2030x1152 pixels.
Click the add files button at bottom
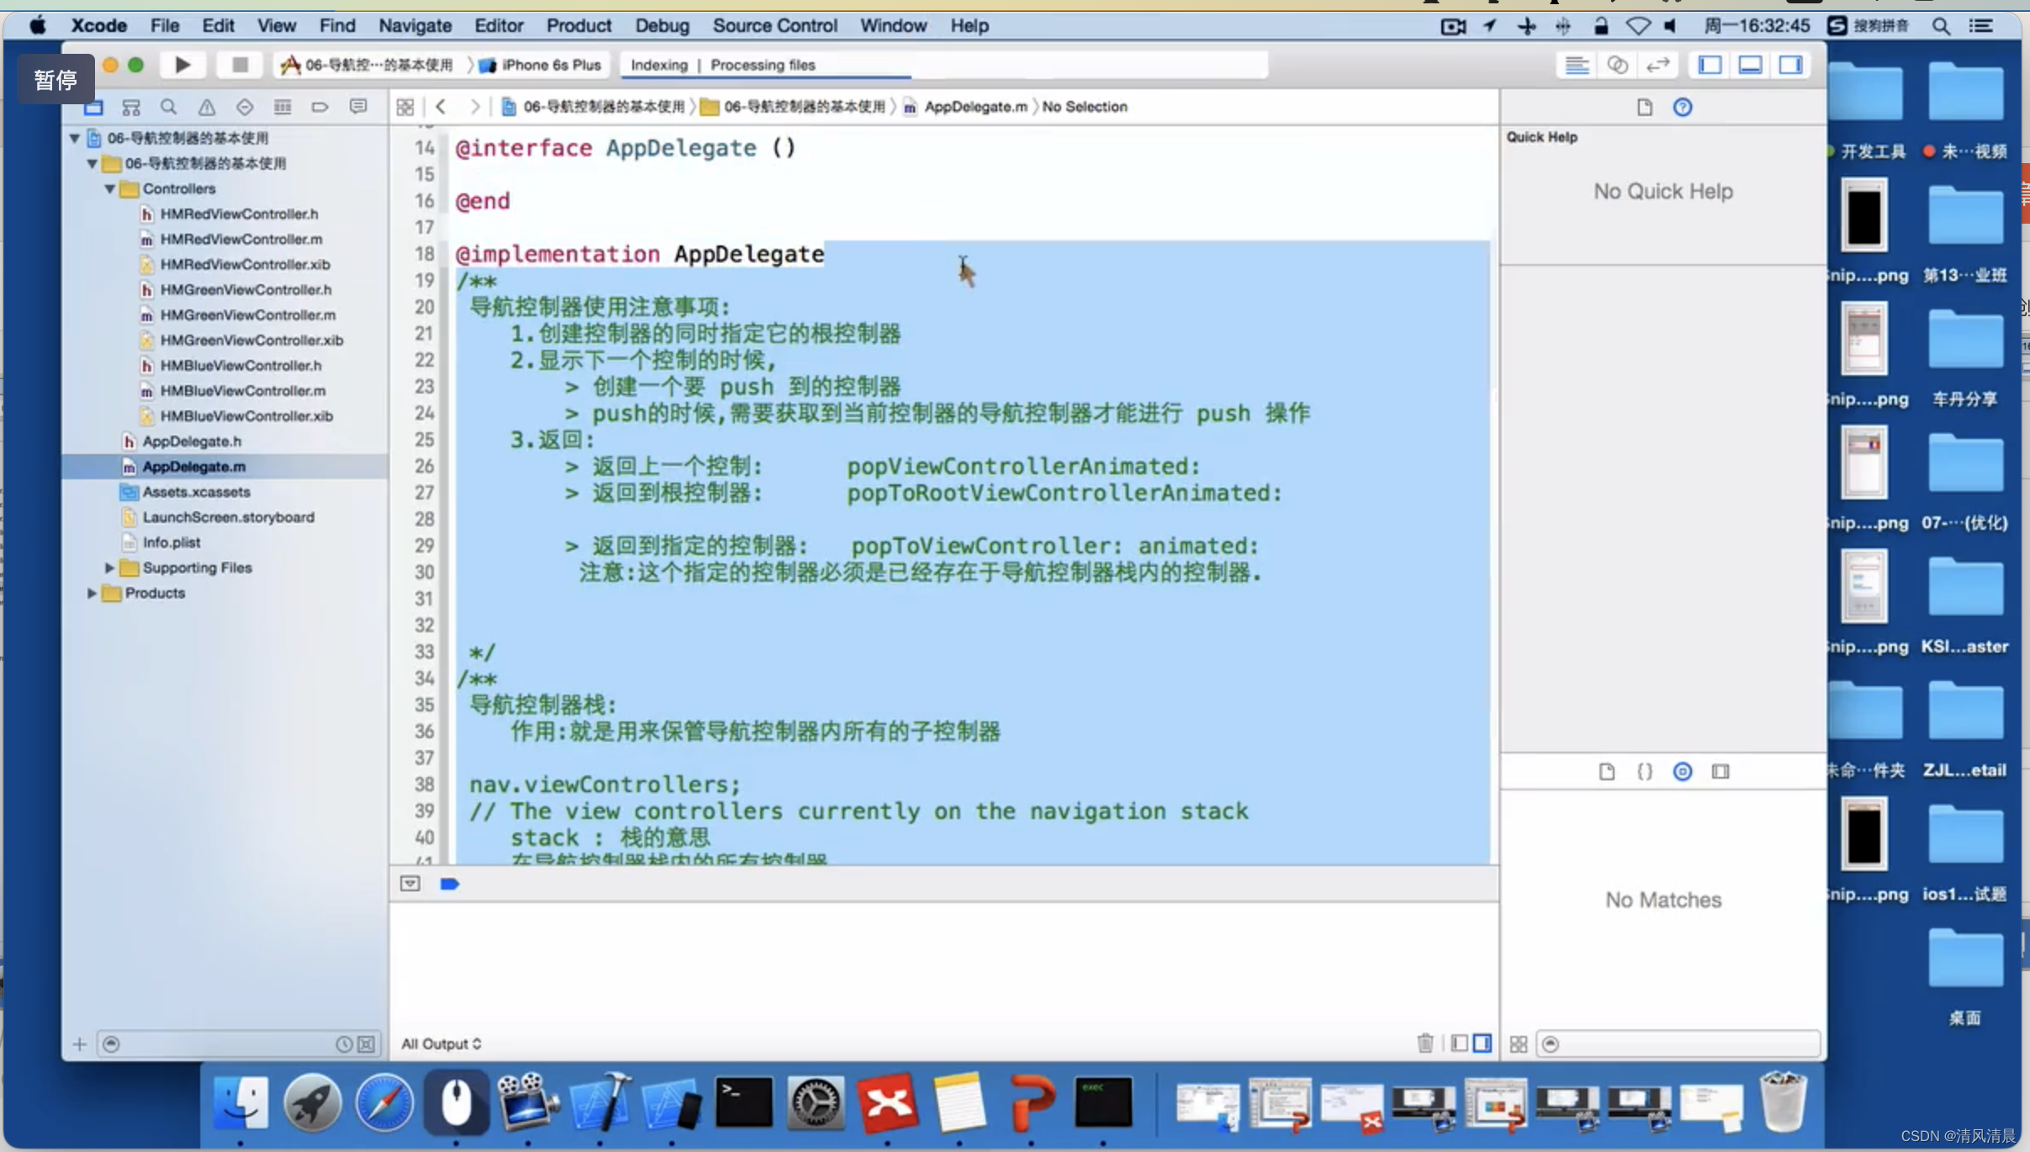pos(78,1042)
